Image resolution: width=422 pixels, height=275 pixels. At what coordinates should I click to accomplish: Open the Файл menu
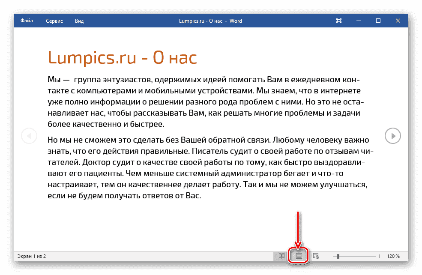pos(26,20)
